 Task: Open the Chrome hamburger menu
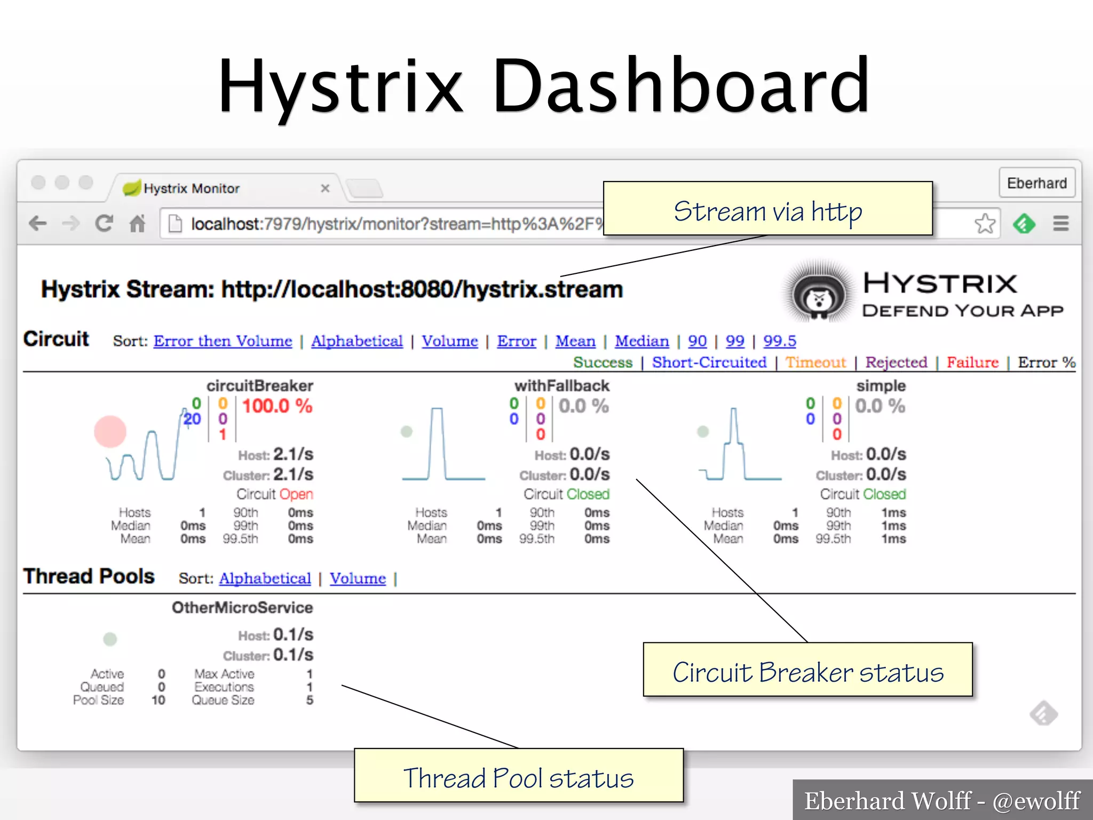coord(1061,223)
